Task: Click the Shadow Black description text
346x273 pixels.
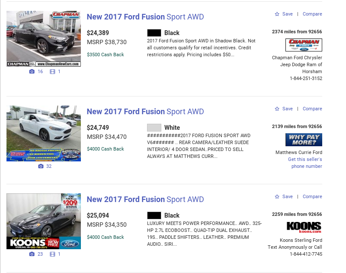Action: [201, 48]
